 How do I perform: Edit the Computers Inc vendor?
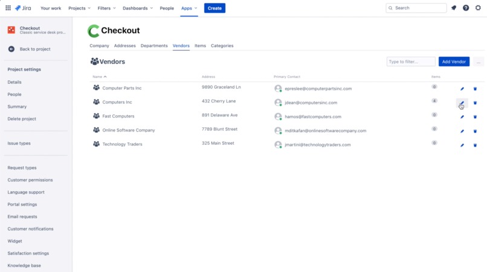coord(462,103)
